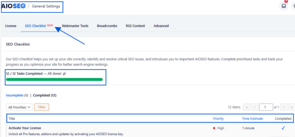The width and height of the screenshot is (295, 137).
Task: Click the 12 items count text
Action: (x=234, y=107)
